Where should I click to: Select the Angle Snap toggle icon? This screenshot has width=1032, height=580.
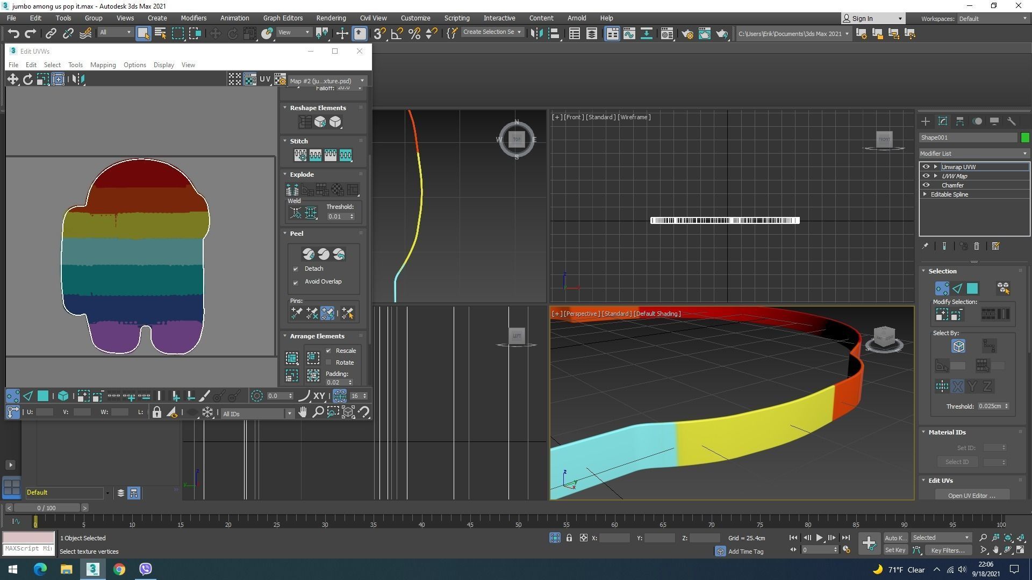pos(397,34)
